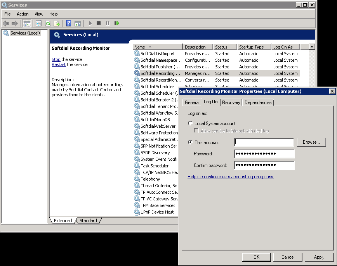Select the Softdial Scripter 2 row
The height and width of the screenshot is (266, 337).
pos(156,100)
